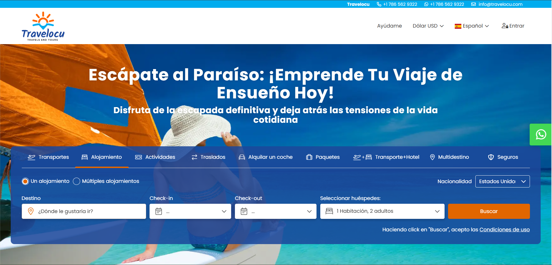Expand the Check-out date dropdown arrow

coord(309,211)
